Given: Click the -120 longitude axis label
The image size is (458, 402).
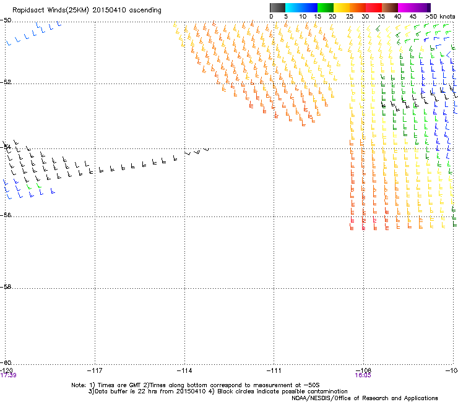Looking at the screenshot, I should [x=6, y=370].
